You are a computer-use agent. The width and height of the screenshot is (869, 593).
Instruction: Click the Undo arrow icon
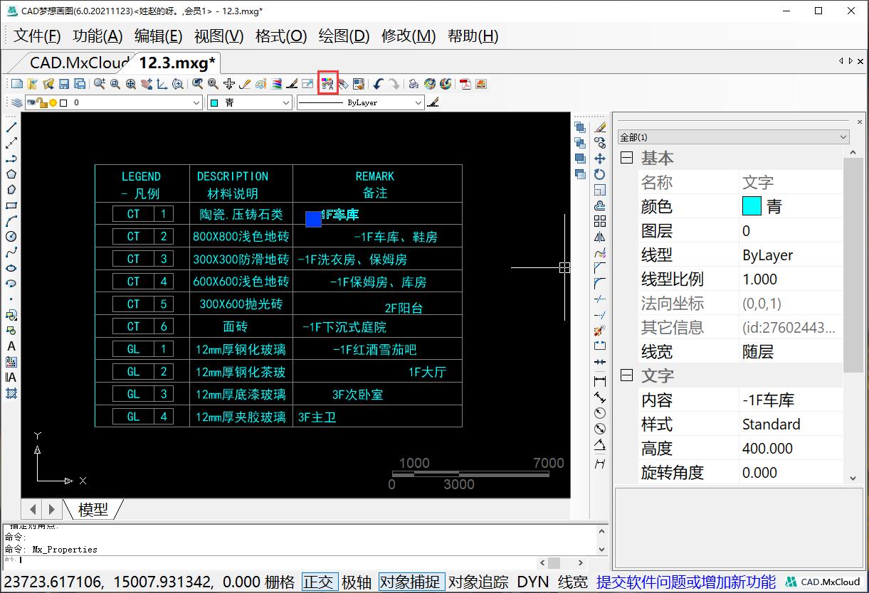[x=379, y=84]
